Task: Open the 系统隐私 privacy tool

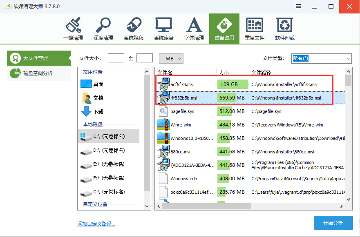Action: [x=133, y=29]
